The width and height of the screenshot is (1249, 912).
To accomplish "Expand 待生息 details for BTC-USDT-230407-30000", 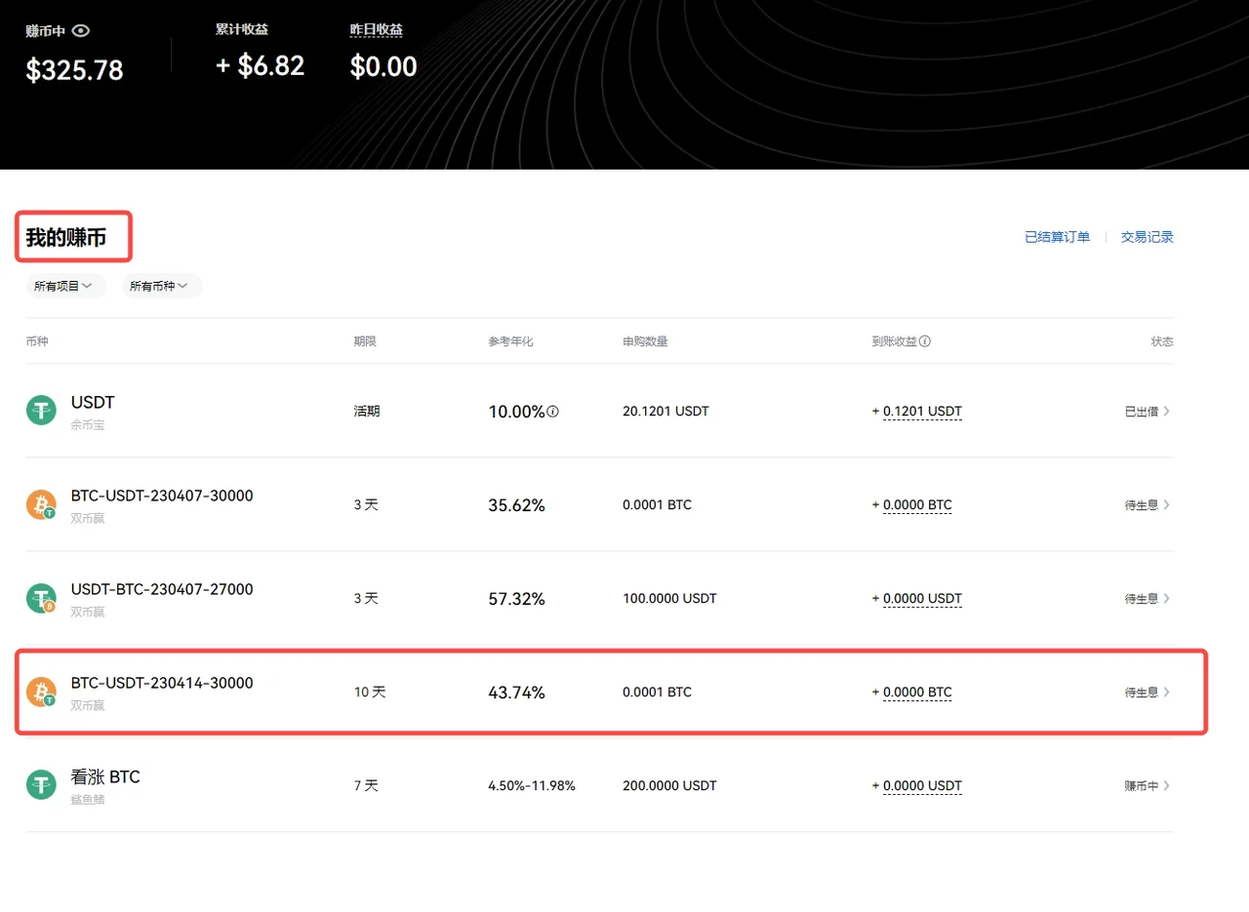I will click(1148, 505).
